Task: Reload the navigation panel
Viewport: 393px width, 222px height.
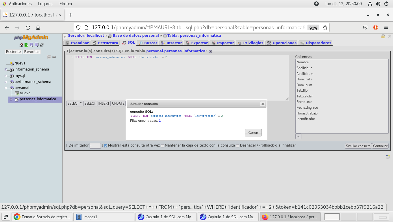Action: point(42,45)
